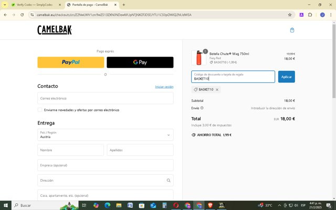
Task: Show hidden system tray icons
Action: (279, 205)
